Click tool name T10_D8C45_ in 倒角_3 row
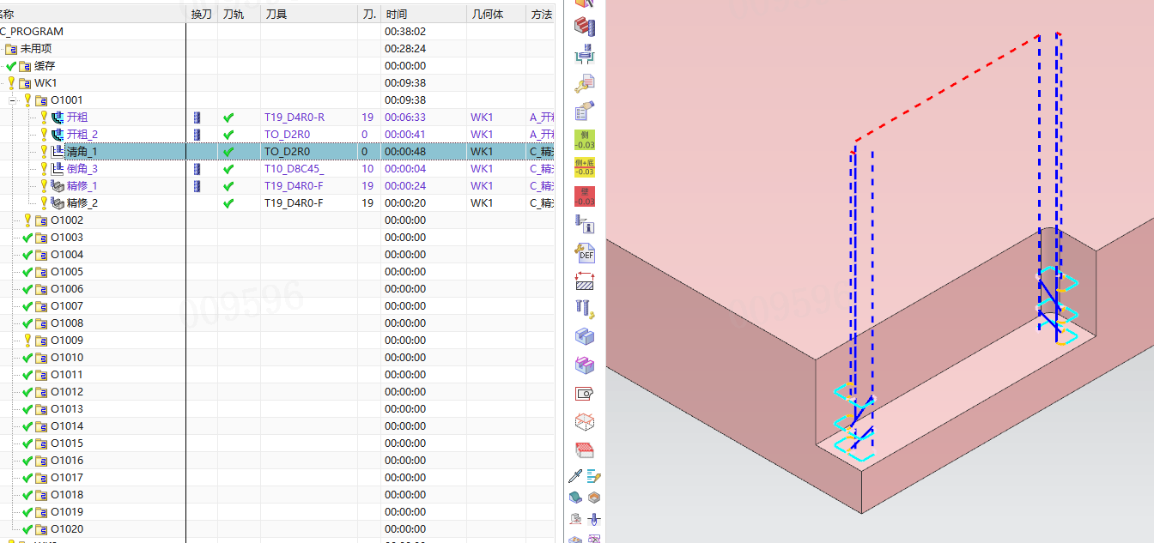The height and width of the screenshot is (543, 1154). [295, 169]
